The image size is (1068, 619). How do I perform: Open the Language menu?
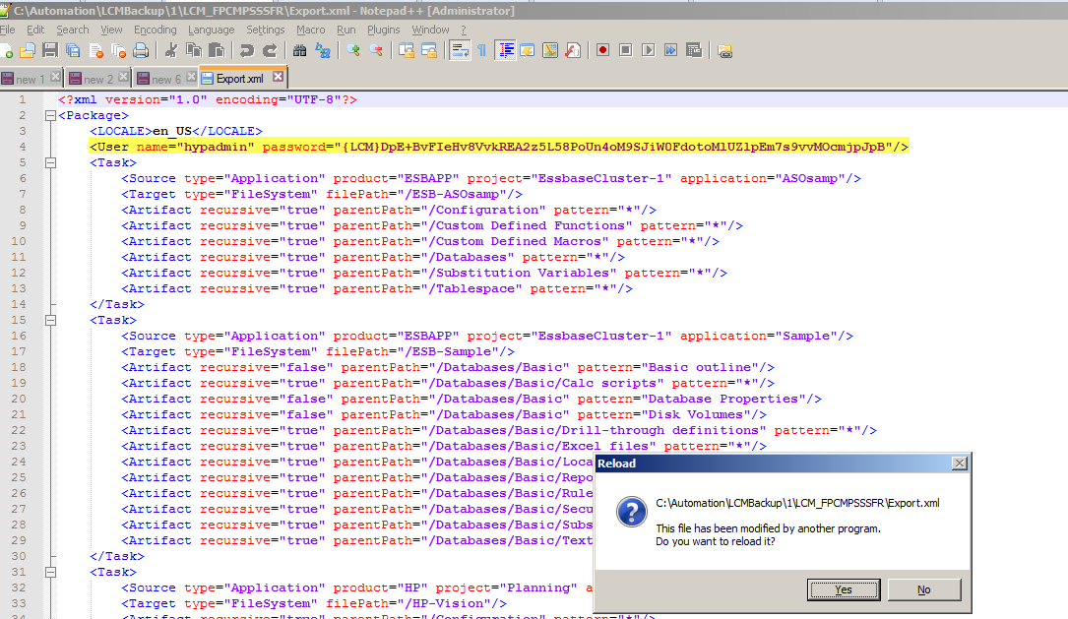[x=212, y=30]
